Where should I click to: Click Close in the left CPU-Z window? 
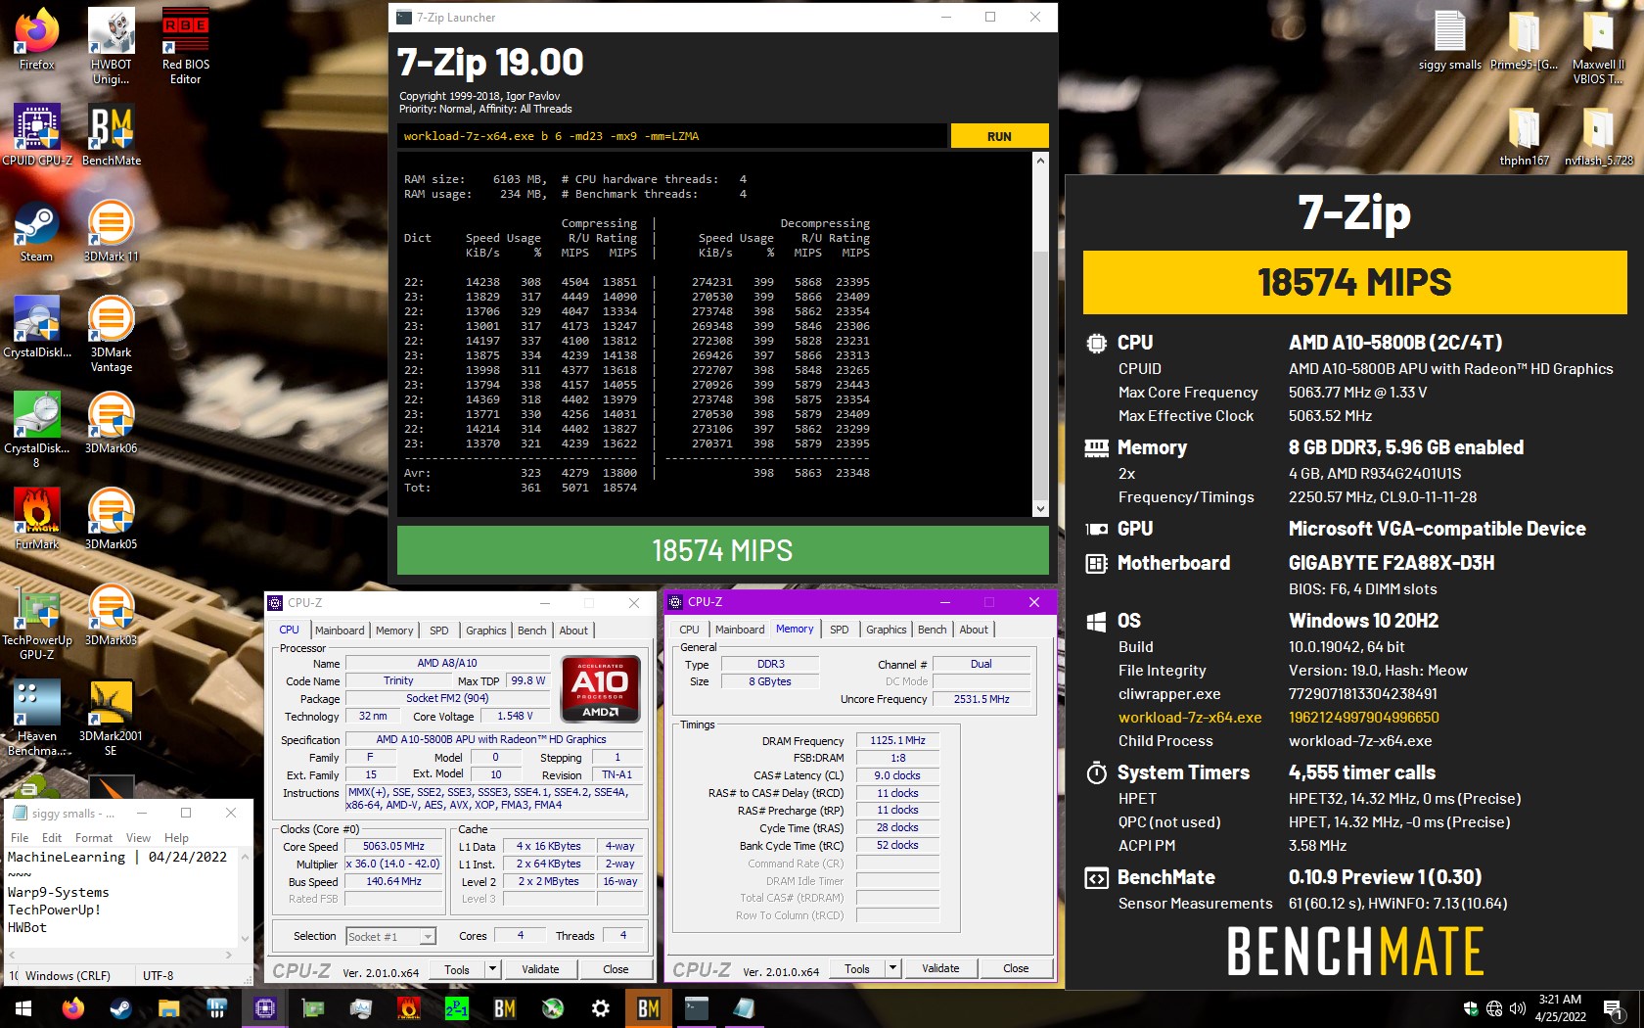tap(616, 969)
